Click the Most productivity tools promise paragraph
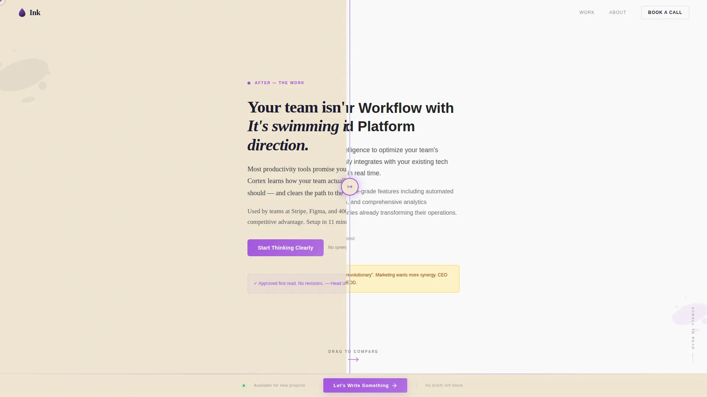The width and height of the screenshot is (707, 397). [297, 181]
